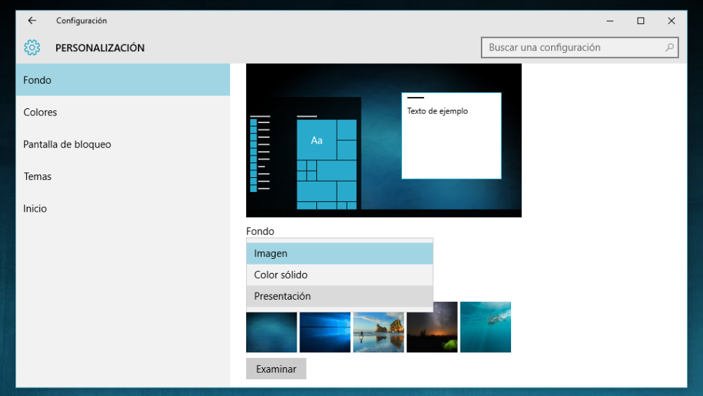This screenshot has height=396, width=703.
Task: Pick the beach rocks wallpaper thumbnail
Action: point(378,332)
